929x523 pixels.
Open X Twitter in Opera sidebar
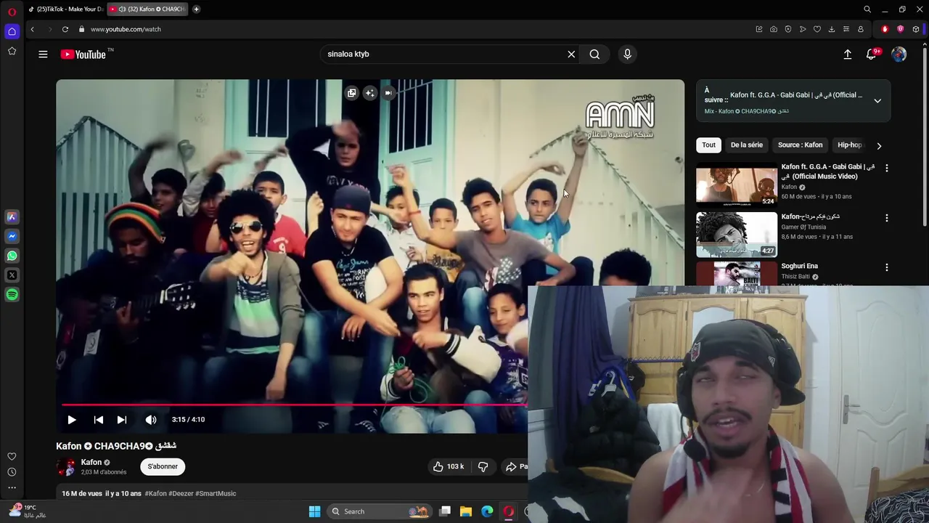[x=12, y=275]
